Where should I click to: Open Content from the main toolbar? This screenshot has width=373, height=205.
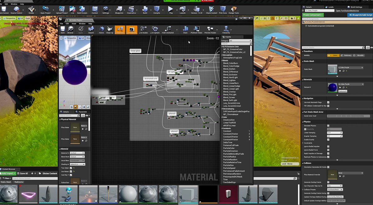click(95, 10)
